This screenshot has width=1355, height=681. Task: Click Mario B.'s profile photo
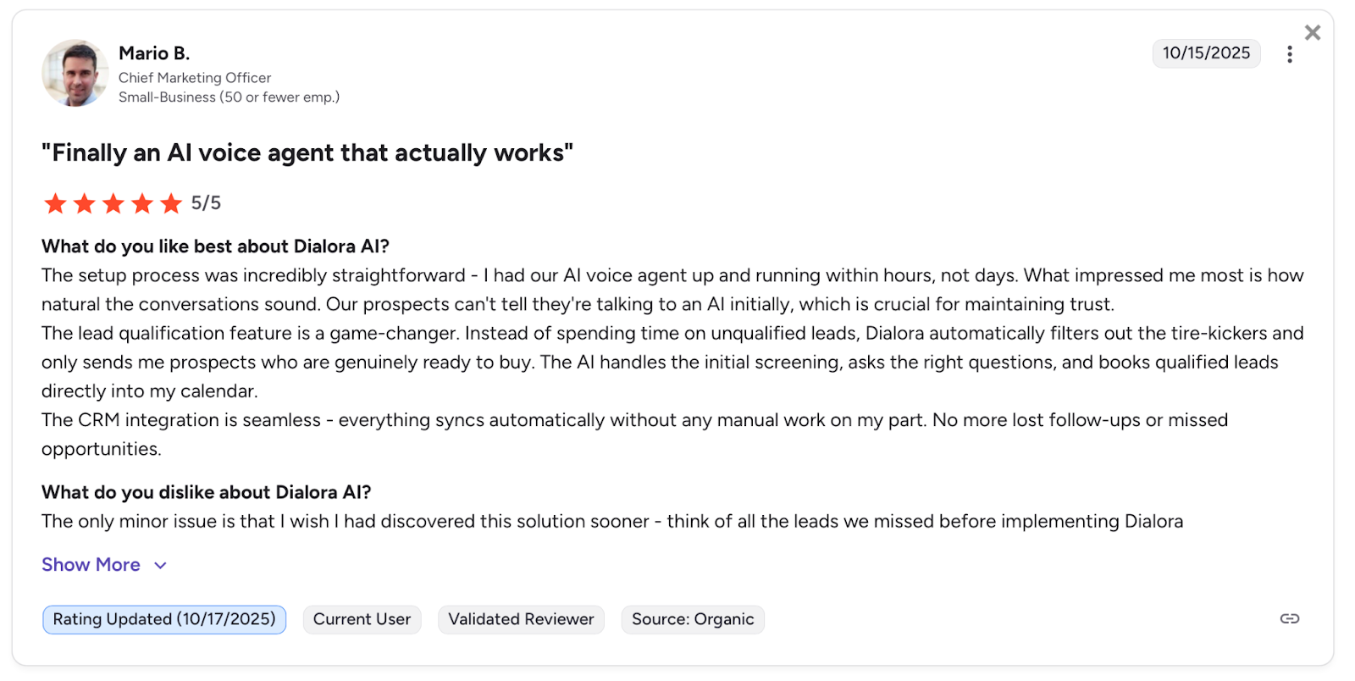tap(75, 73)
